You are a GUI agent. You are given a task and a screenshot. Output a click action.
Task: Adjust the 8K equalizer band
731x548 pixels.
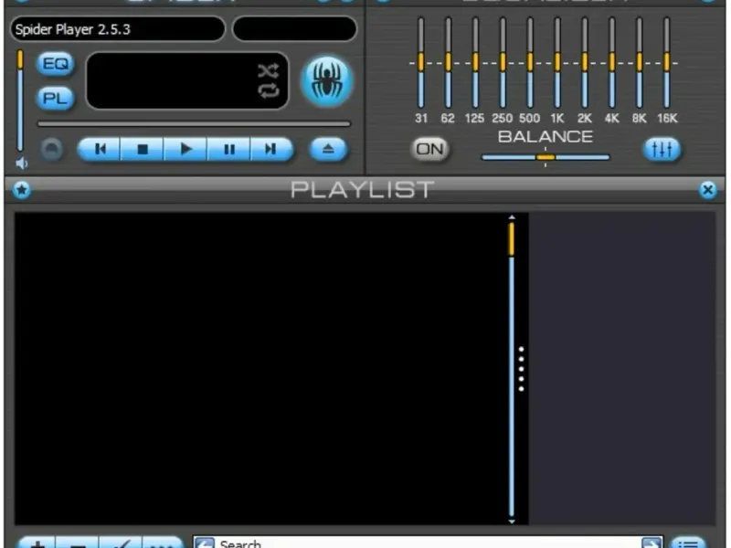click(x=639, y=63)
